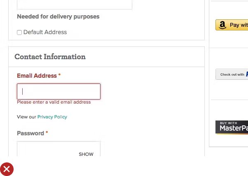Click the red X error icon
248x176 pixels.
(7, 169)
